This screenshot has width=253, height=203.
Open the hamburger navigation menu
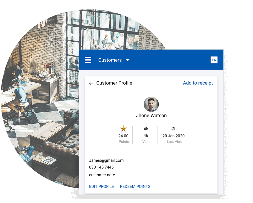click(88, 60)
